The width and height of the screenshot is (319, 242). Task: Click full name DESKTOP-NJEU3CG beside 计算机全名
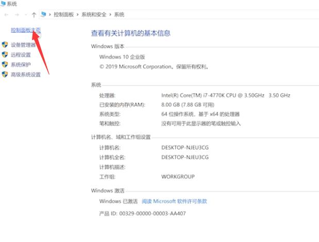tap(185, 157)
